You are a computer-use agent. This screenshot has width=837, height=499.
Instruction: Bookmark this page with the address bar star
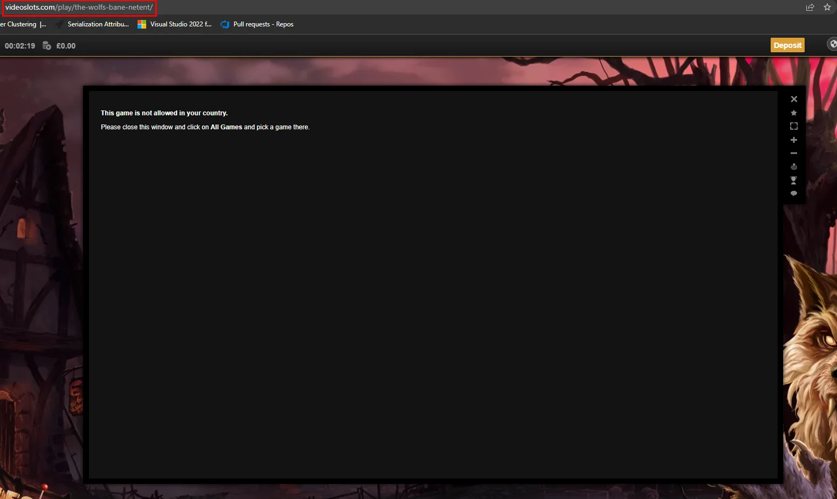[x=827, y=8]
